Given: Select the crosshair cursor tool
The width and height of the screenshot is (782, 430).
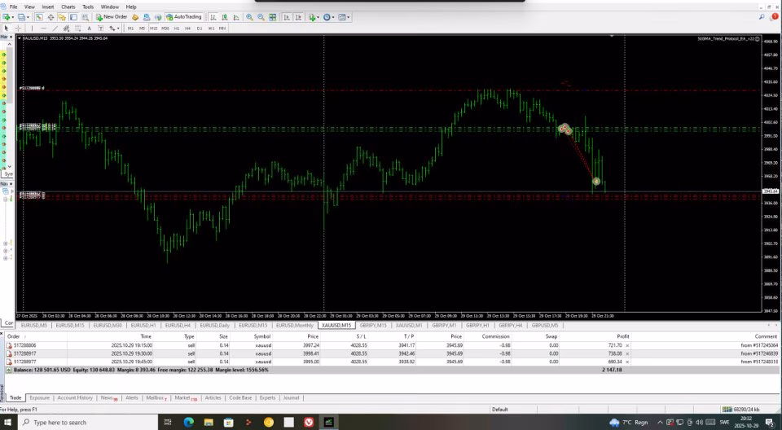Looking at the screenshot, I should (18, 29).
